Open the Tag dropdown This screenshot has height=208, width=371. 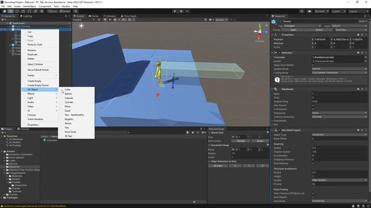(303, 25)
